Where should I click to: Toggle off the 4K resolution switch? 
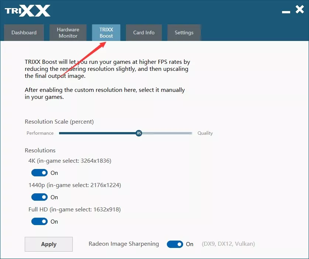(x=40, y=173)
